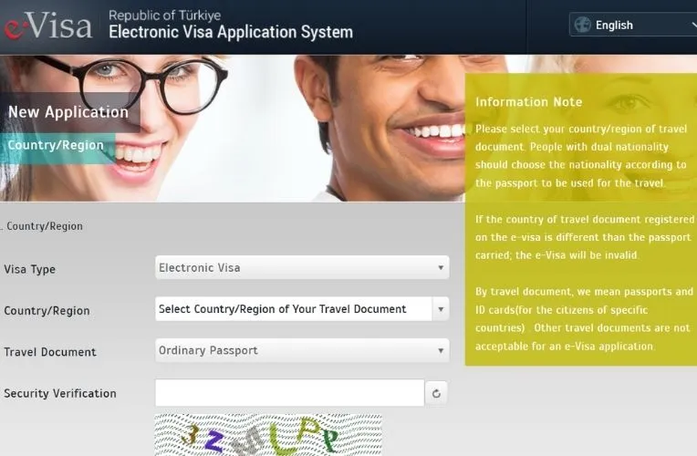Open the Electronic Visa type field
697x456 pixels.
pos(292,268)
